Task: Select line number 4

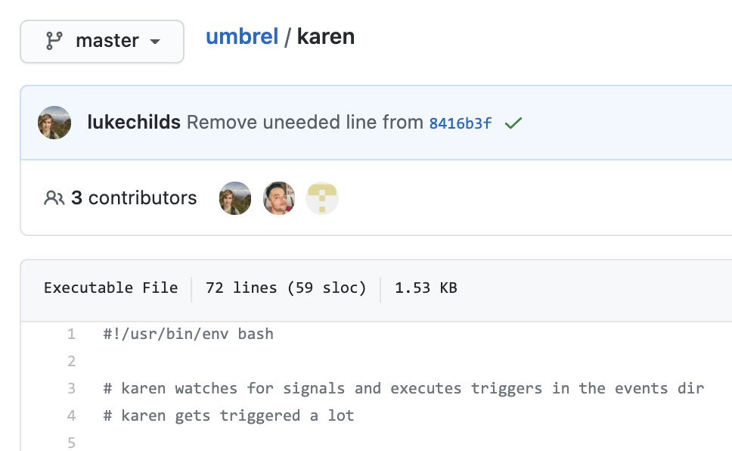Action: (71, 415)
